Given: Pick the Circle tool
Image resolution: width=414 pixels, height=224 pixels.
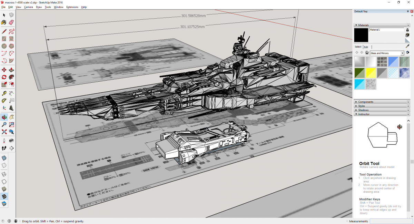Looking at the screenshot, I should (4, 46).
